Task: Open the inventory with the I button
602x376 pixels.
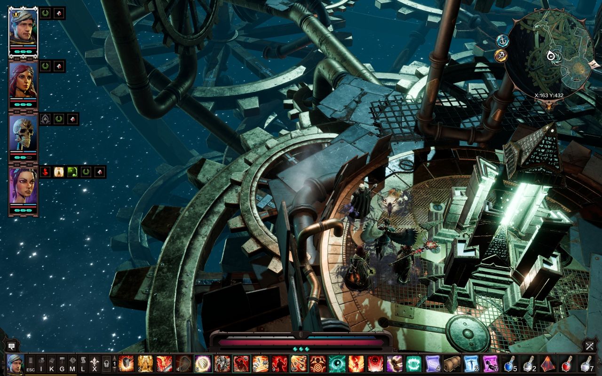Action: [x=41, y=364]
